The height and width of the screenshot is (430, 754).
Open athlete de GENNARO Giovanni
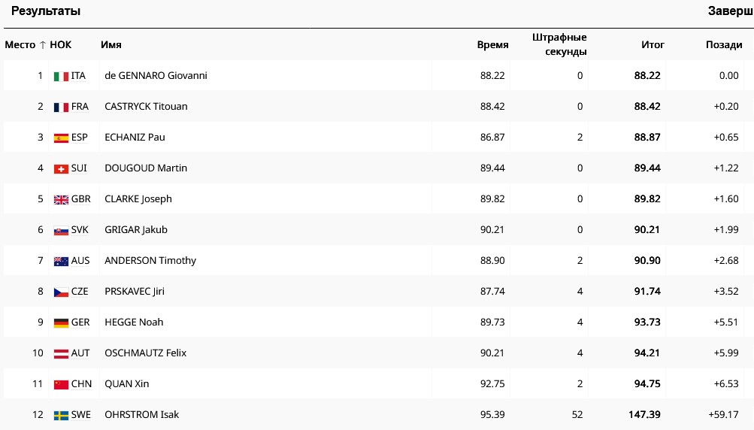[156, 76]
